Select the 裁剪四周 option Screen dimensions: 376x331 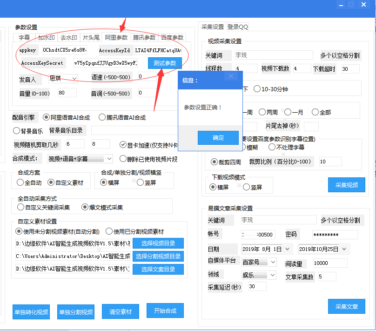click(226, 162)
